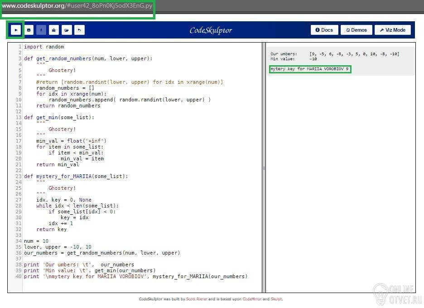
Task: Click console output 'Min value: -10'
Action: pos(294,59)
